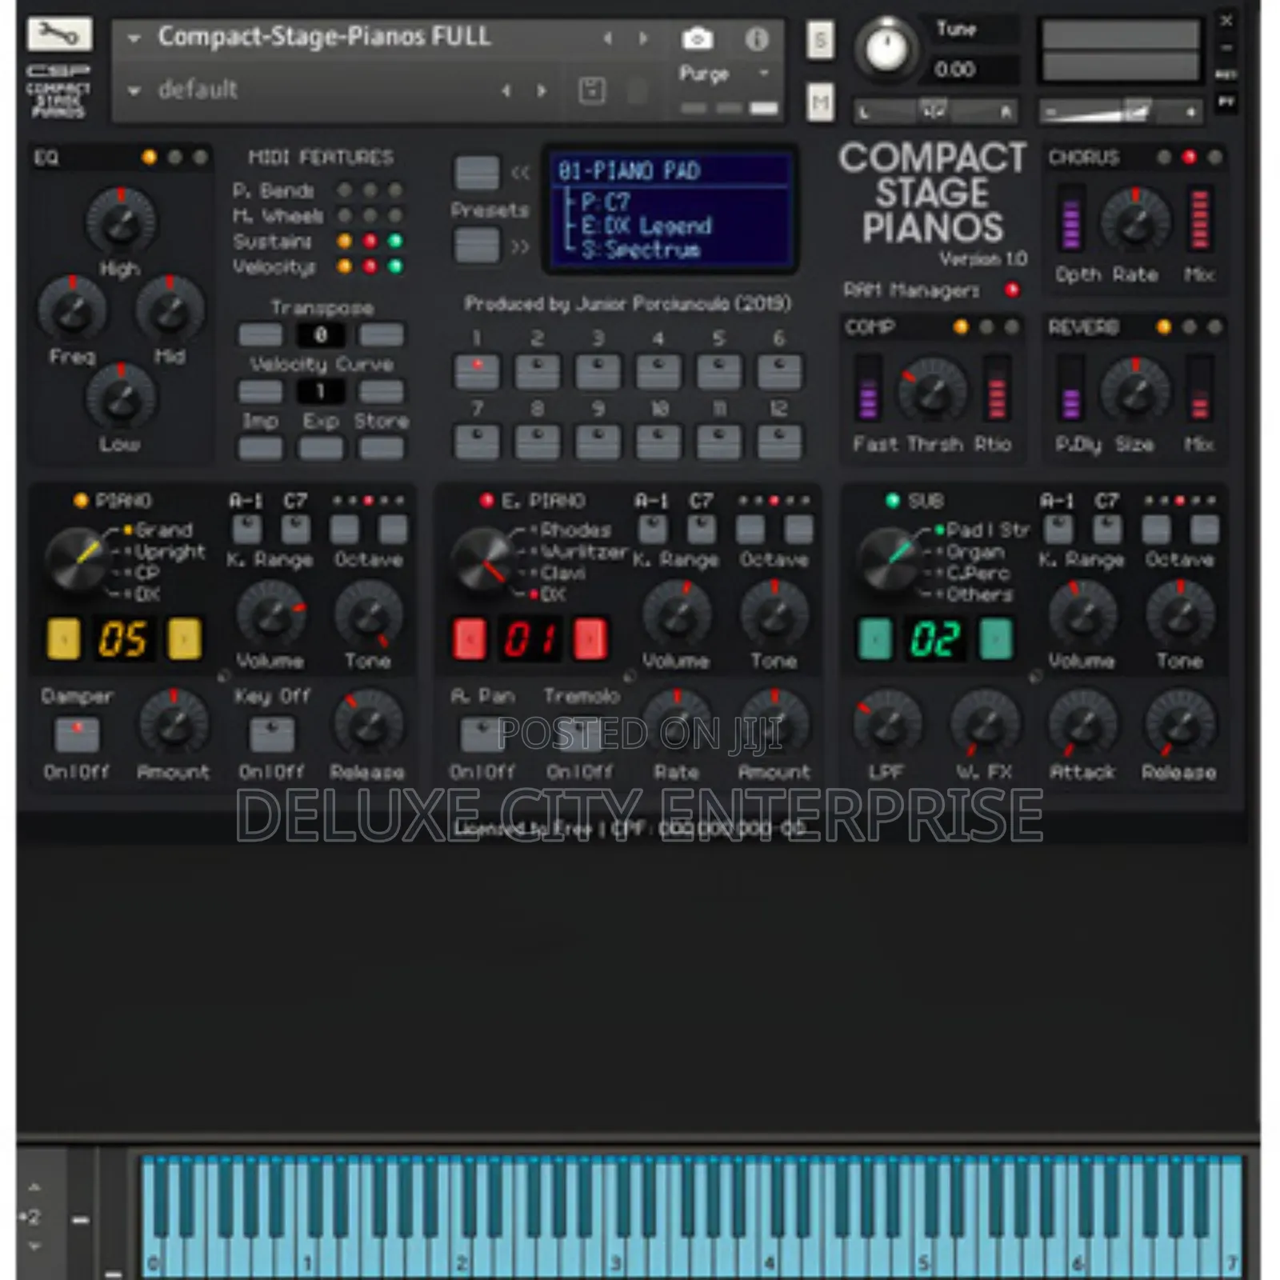Turn the Piano type selector knob
Viewport: 1280px width, 1280px height.
tap(78, 562)
